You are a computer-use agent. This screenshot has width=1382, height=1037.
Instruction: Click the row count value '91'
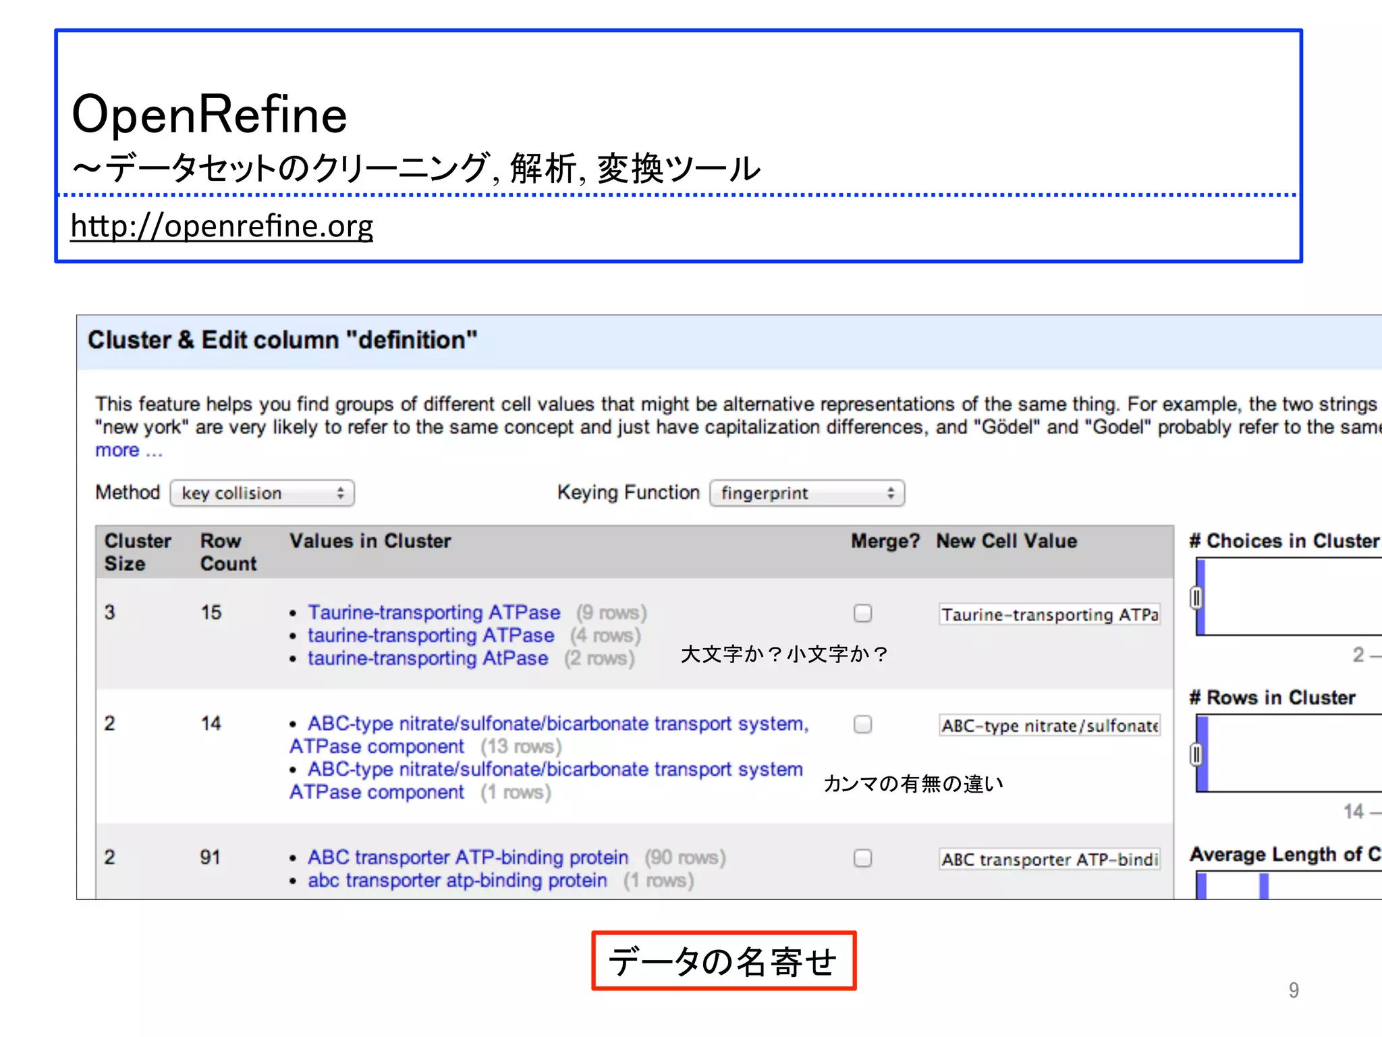coord(210,857)
